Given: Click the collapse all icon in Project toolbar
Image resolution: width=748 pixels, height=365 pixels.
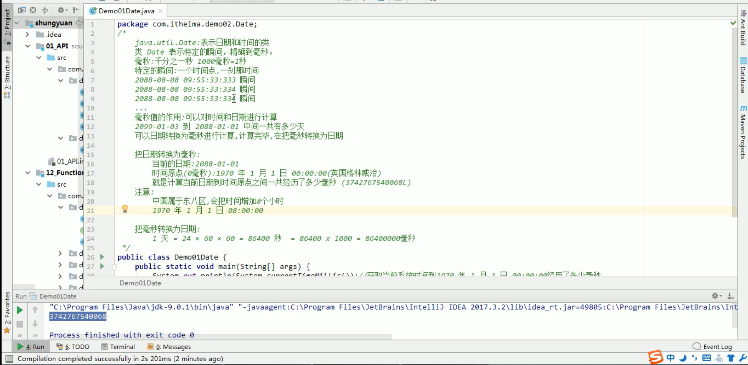Looking at the screenshot, I should coord(45,10).
